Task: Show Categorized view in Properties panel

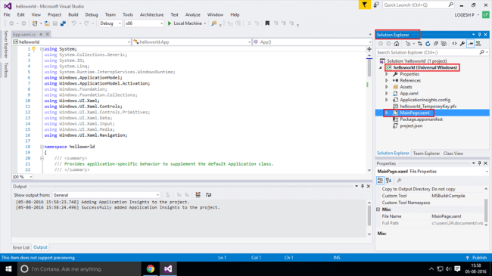Action: pos(380,180)
